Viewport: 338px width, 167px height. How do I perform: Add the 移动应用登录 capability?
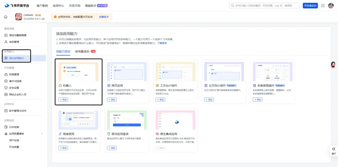pyautogui.click(x=112, y=148)
